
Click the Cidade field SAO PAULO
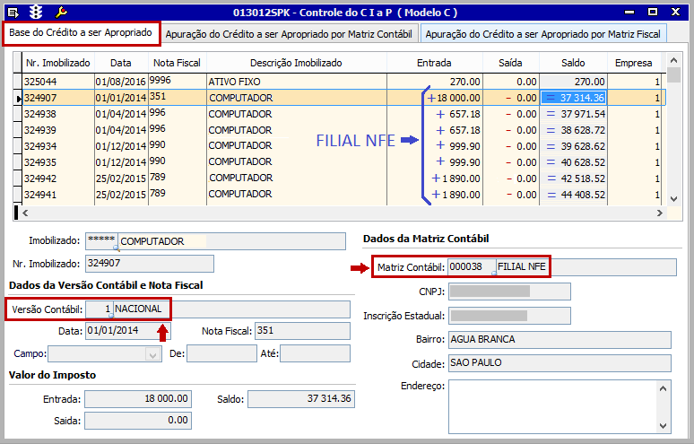click(560, 363)
